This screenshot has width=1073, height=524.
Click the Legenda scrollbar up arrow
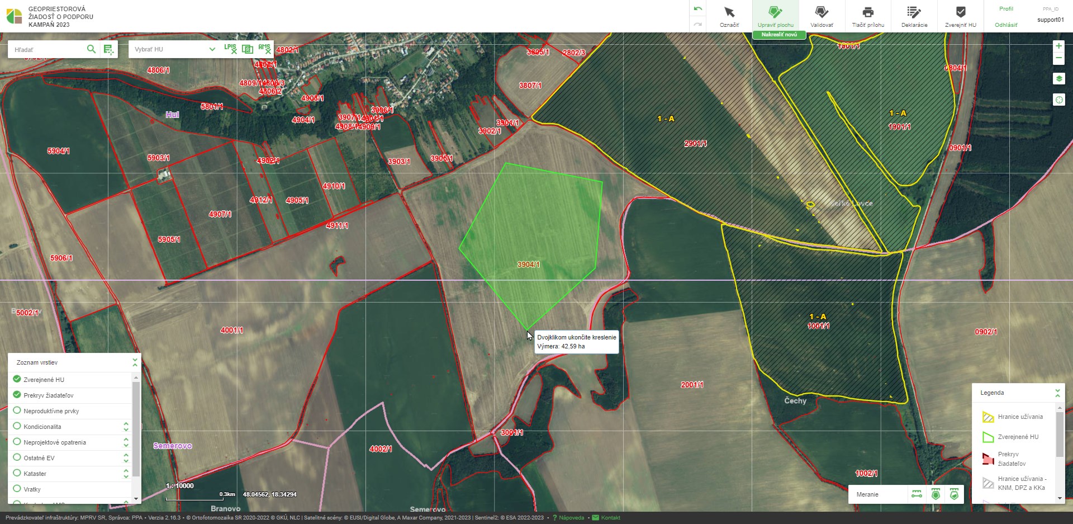click(x=1060, y=408)
